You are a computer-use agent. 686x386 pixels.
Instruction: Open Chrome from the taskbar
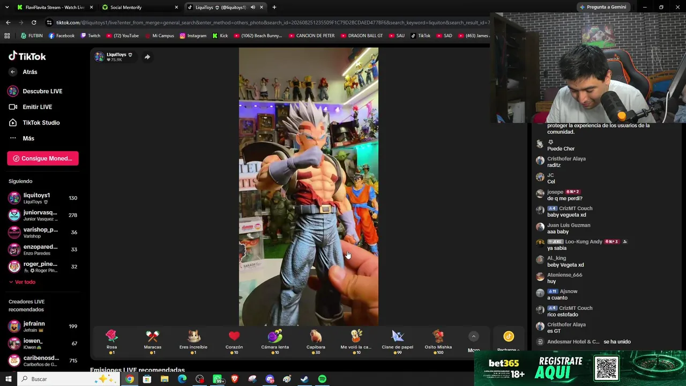pyautogui.click(x=130, y=379)
